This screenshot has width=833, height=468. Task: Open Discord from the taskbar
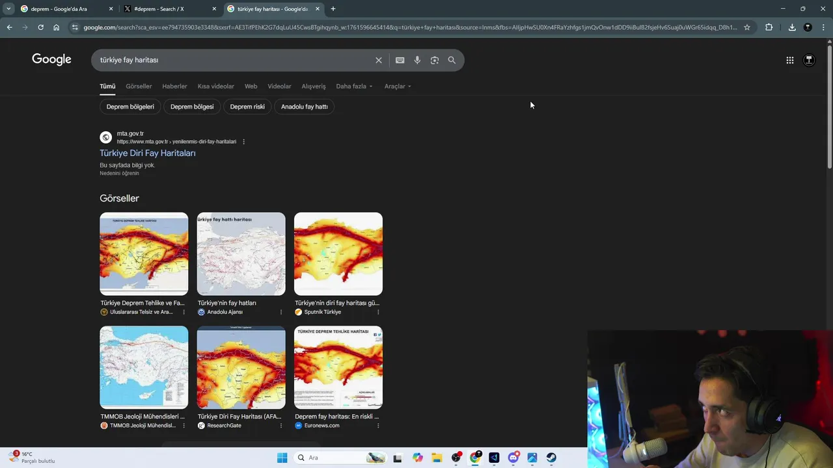(x=513, y=458)
